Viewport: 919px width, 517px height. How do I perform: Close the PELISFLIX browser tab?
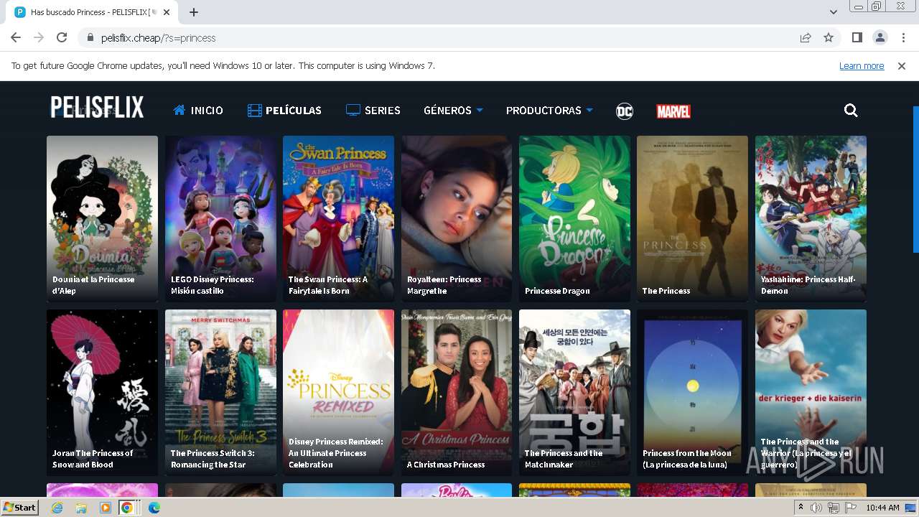(167, 12)
